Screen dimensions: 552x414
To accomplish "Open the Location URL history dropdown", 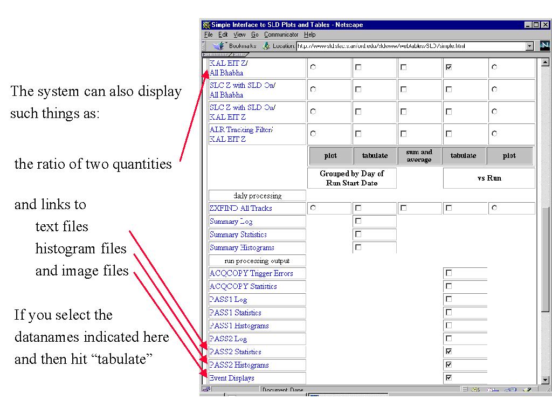I will [x=529, y=46].
